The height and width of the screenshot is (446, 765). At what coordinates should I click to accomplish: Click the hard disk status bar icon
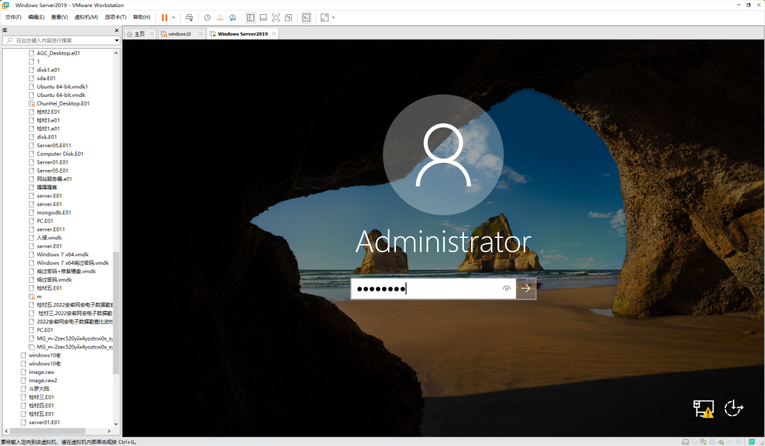pos(686,442)
